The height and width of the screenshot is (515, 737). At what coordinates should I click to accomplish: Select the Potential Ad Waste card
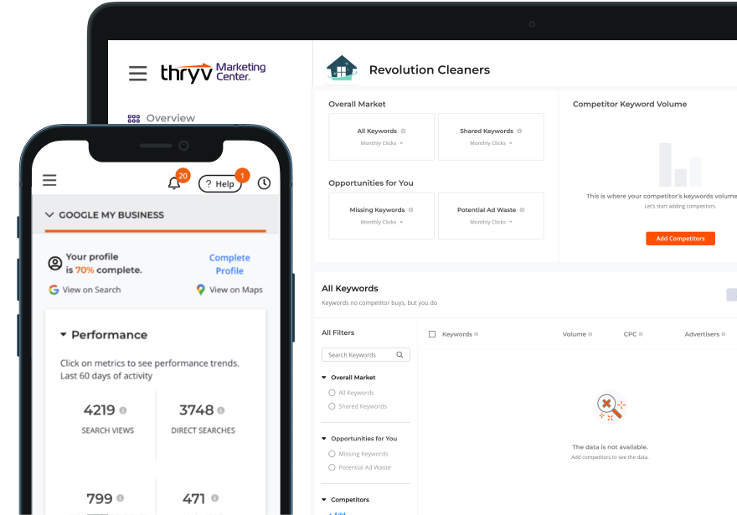[491, 216]
